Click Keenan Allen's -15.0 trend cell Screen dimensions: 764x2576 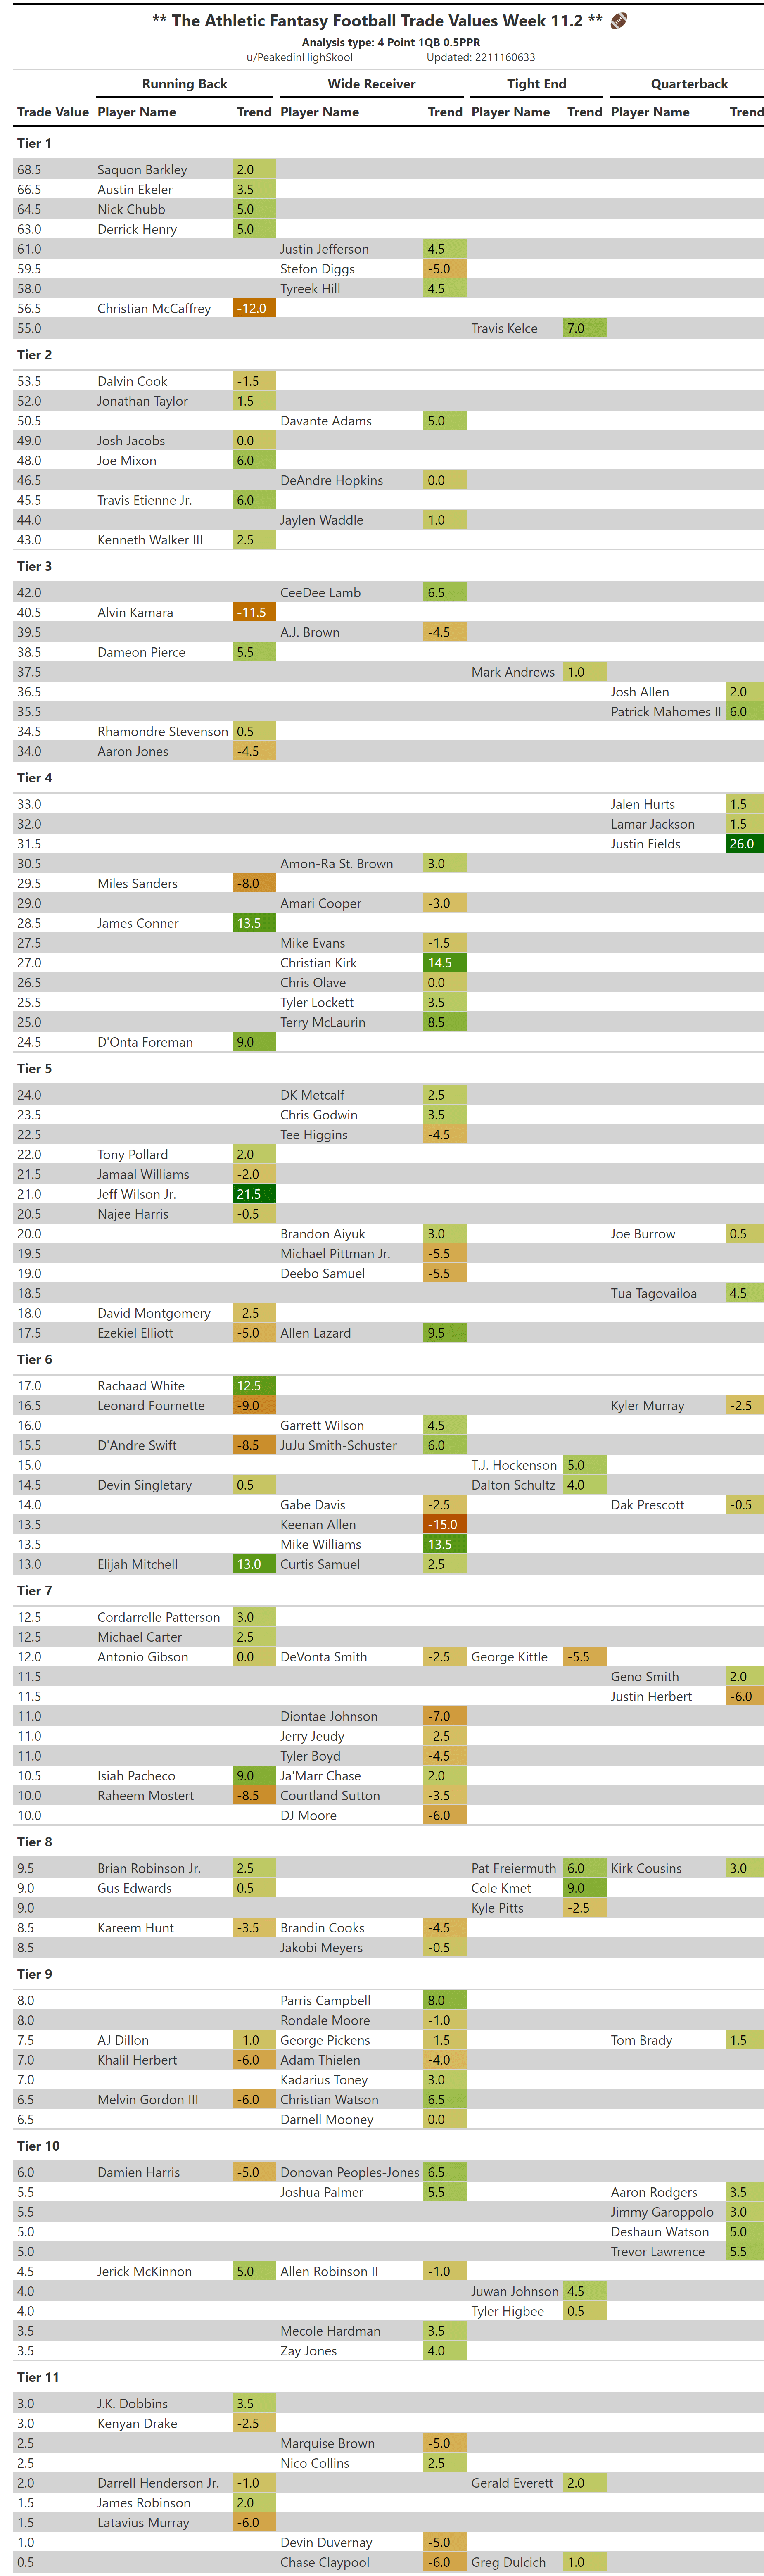(x=445, y=1525)
